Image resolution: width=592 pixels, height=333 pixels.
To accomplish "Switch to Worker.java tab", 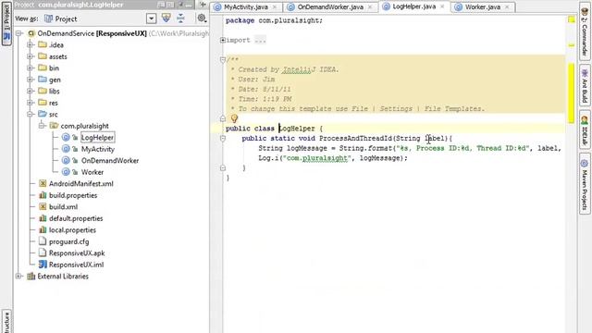I will tap(482, 6).
